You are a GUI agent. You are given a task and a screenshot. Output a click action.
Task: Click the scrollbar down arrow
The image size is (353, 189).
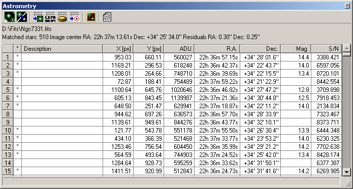click(x=347, y=172)
